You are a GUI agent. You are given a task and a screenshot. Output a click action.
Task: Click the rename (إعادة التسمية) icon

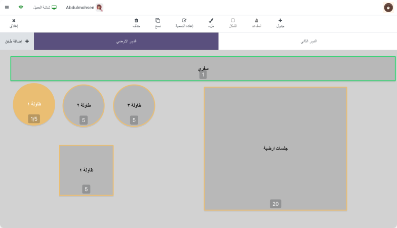point(184,21)
